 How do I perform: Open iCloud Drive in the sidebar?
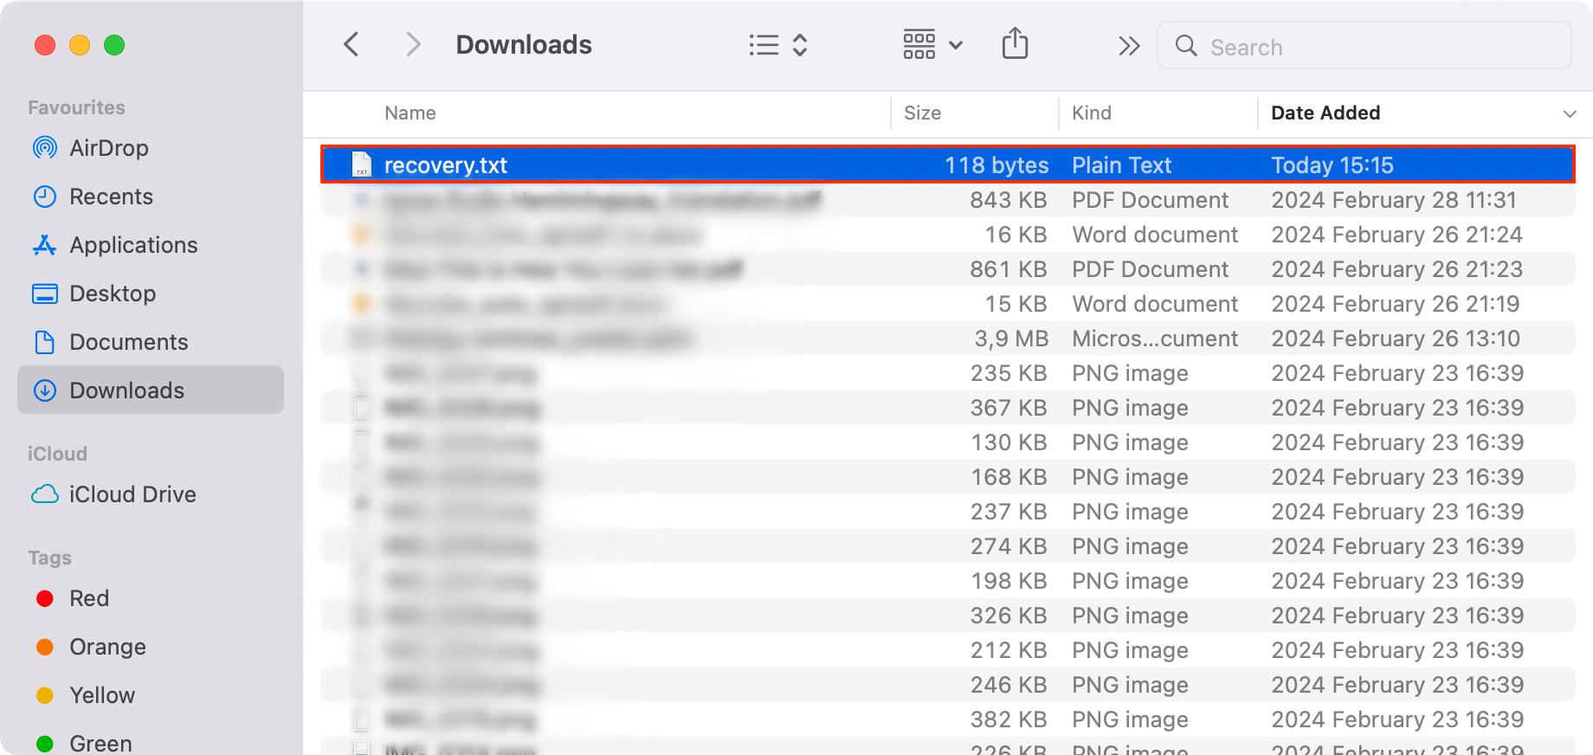coord(132,494)
